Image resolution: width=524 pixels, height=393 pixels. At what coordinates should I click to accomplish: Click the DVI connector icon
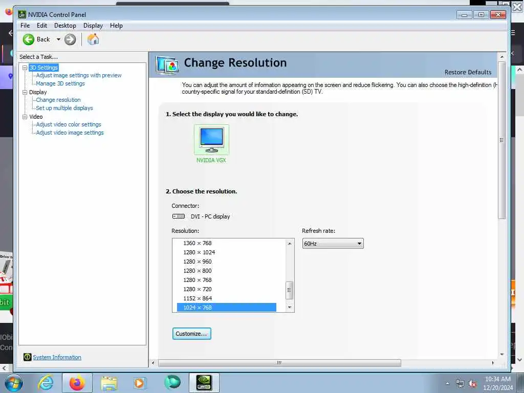[x=179, y=216]
